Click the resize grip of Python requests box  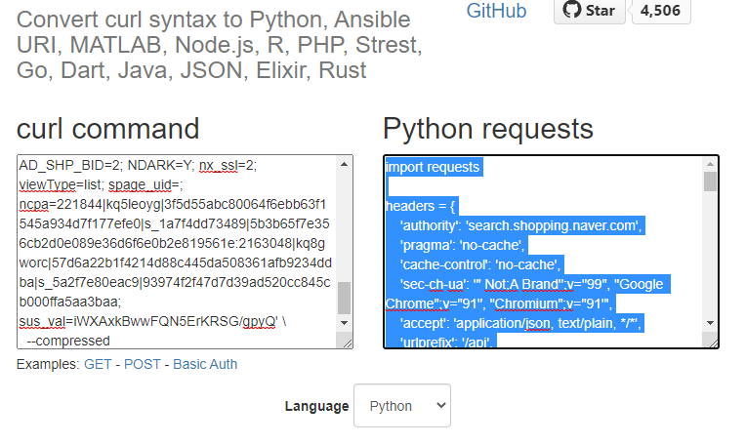coord(713,343)
